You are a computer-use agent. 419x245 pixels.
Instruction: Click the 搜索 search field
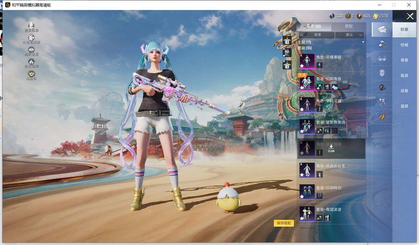point(317,35)
